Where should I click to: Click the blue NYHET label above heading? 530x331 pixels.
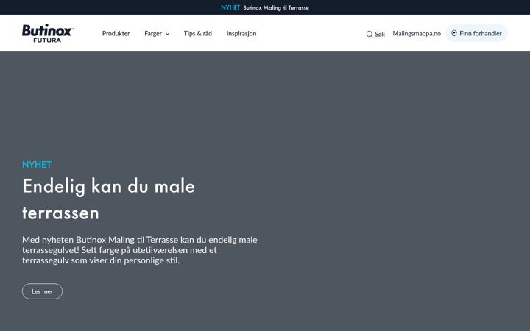pos(37,165)
